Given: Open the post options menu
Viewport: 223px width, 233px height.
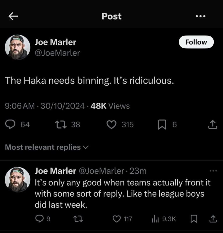Looking at the screenshot, I should click(200, 16).
